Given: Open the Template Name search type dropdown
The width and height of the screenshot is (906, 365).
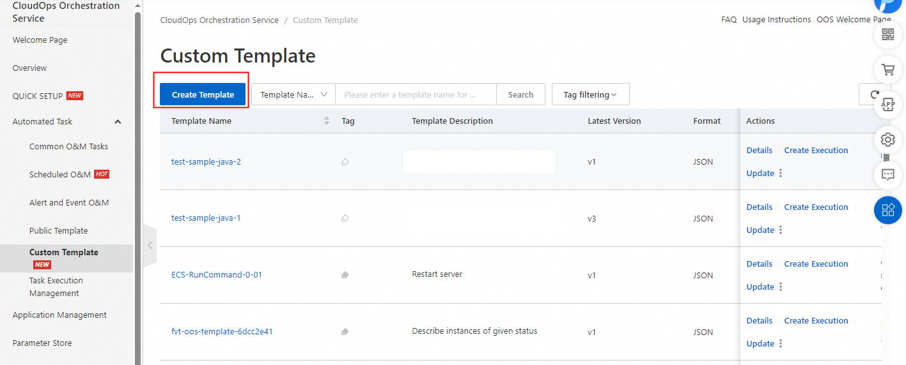Looking at the screenshot, I should point(293,94).
